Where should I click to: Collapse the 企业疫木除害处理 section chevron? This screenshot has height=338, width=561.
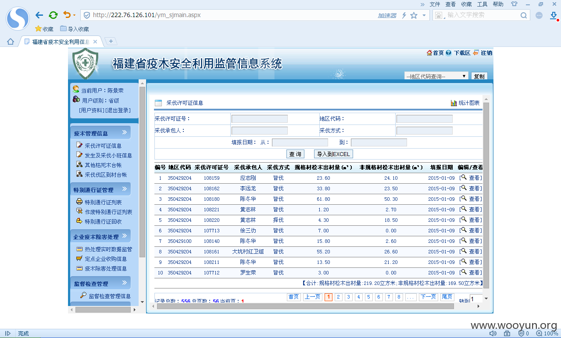click(124, 235)
